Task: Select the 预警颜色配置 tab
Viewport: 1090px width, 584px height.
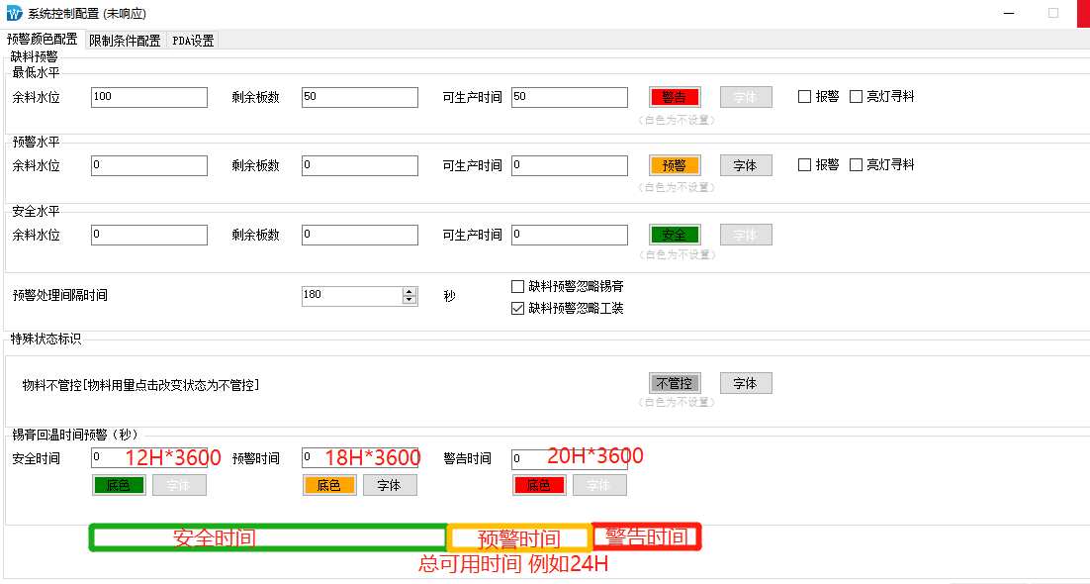Action: pos(42,40)
